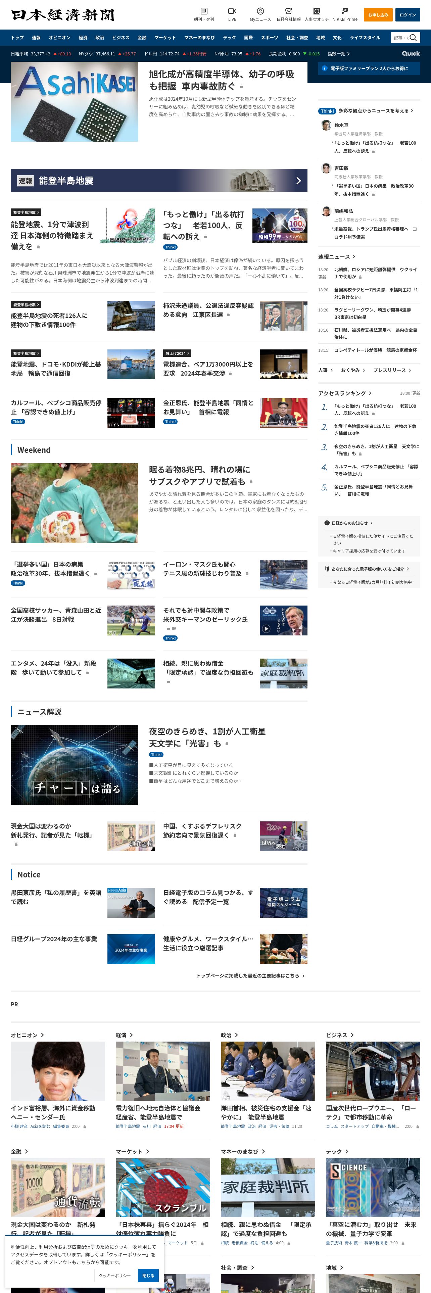This screenshot has width=431, height=1293.
Task: Select 経済 in navigation bar
Action: tap(83, 38)
